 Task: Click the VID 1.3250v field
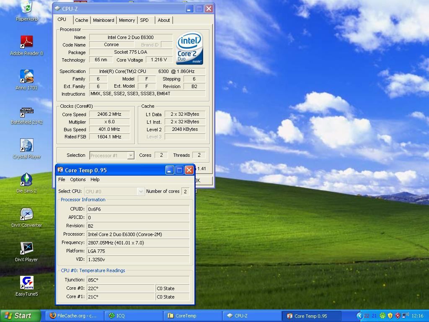138,260
